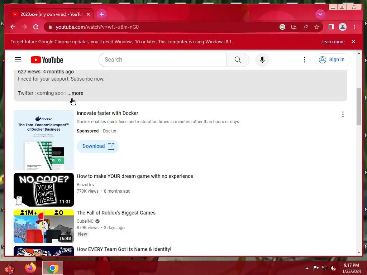Show hidden tray icons arrow

[307, 268]
